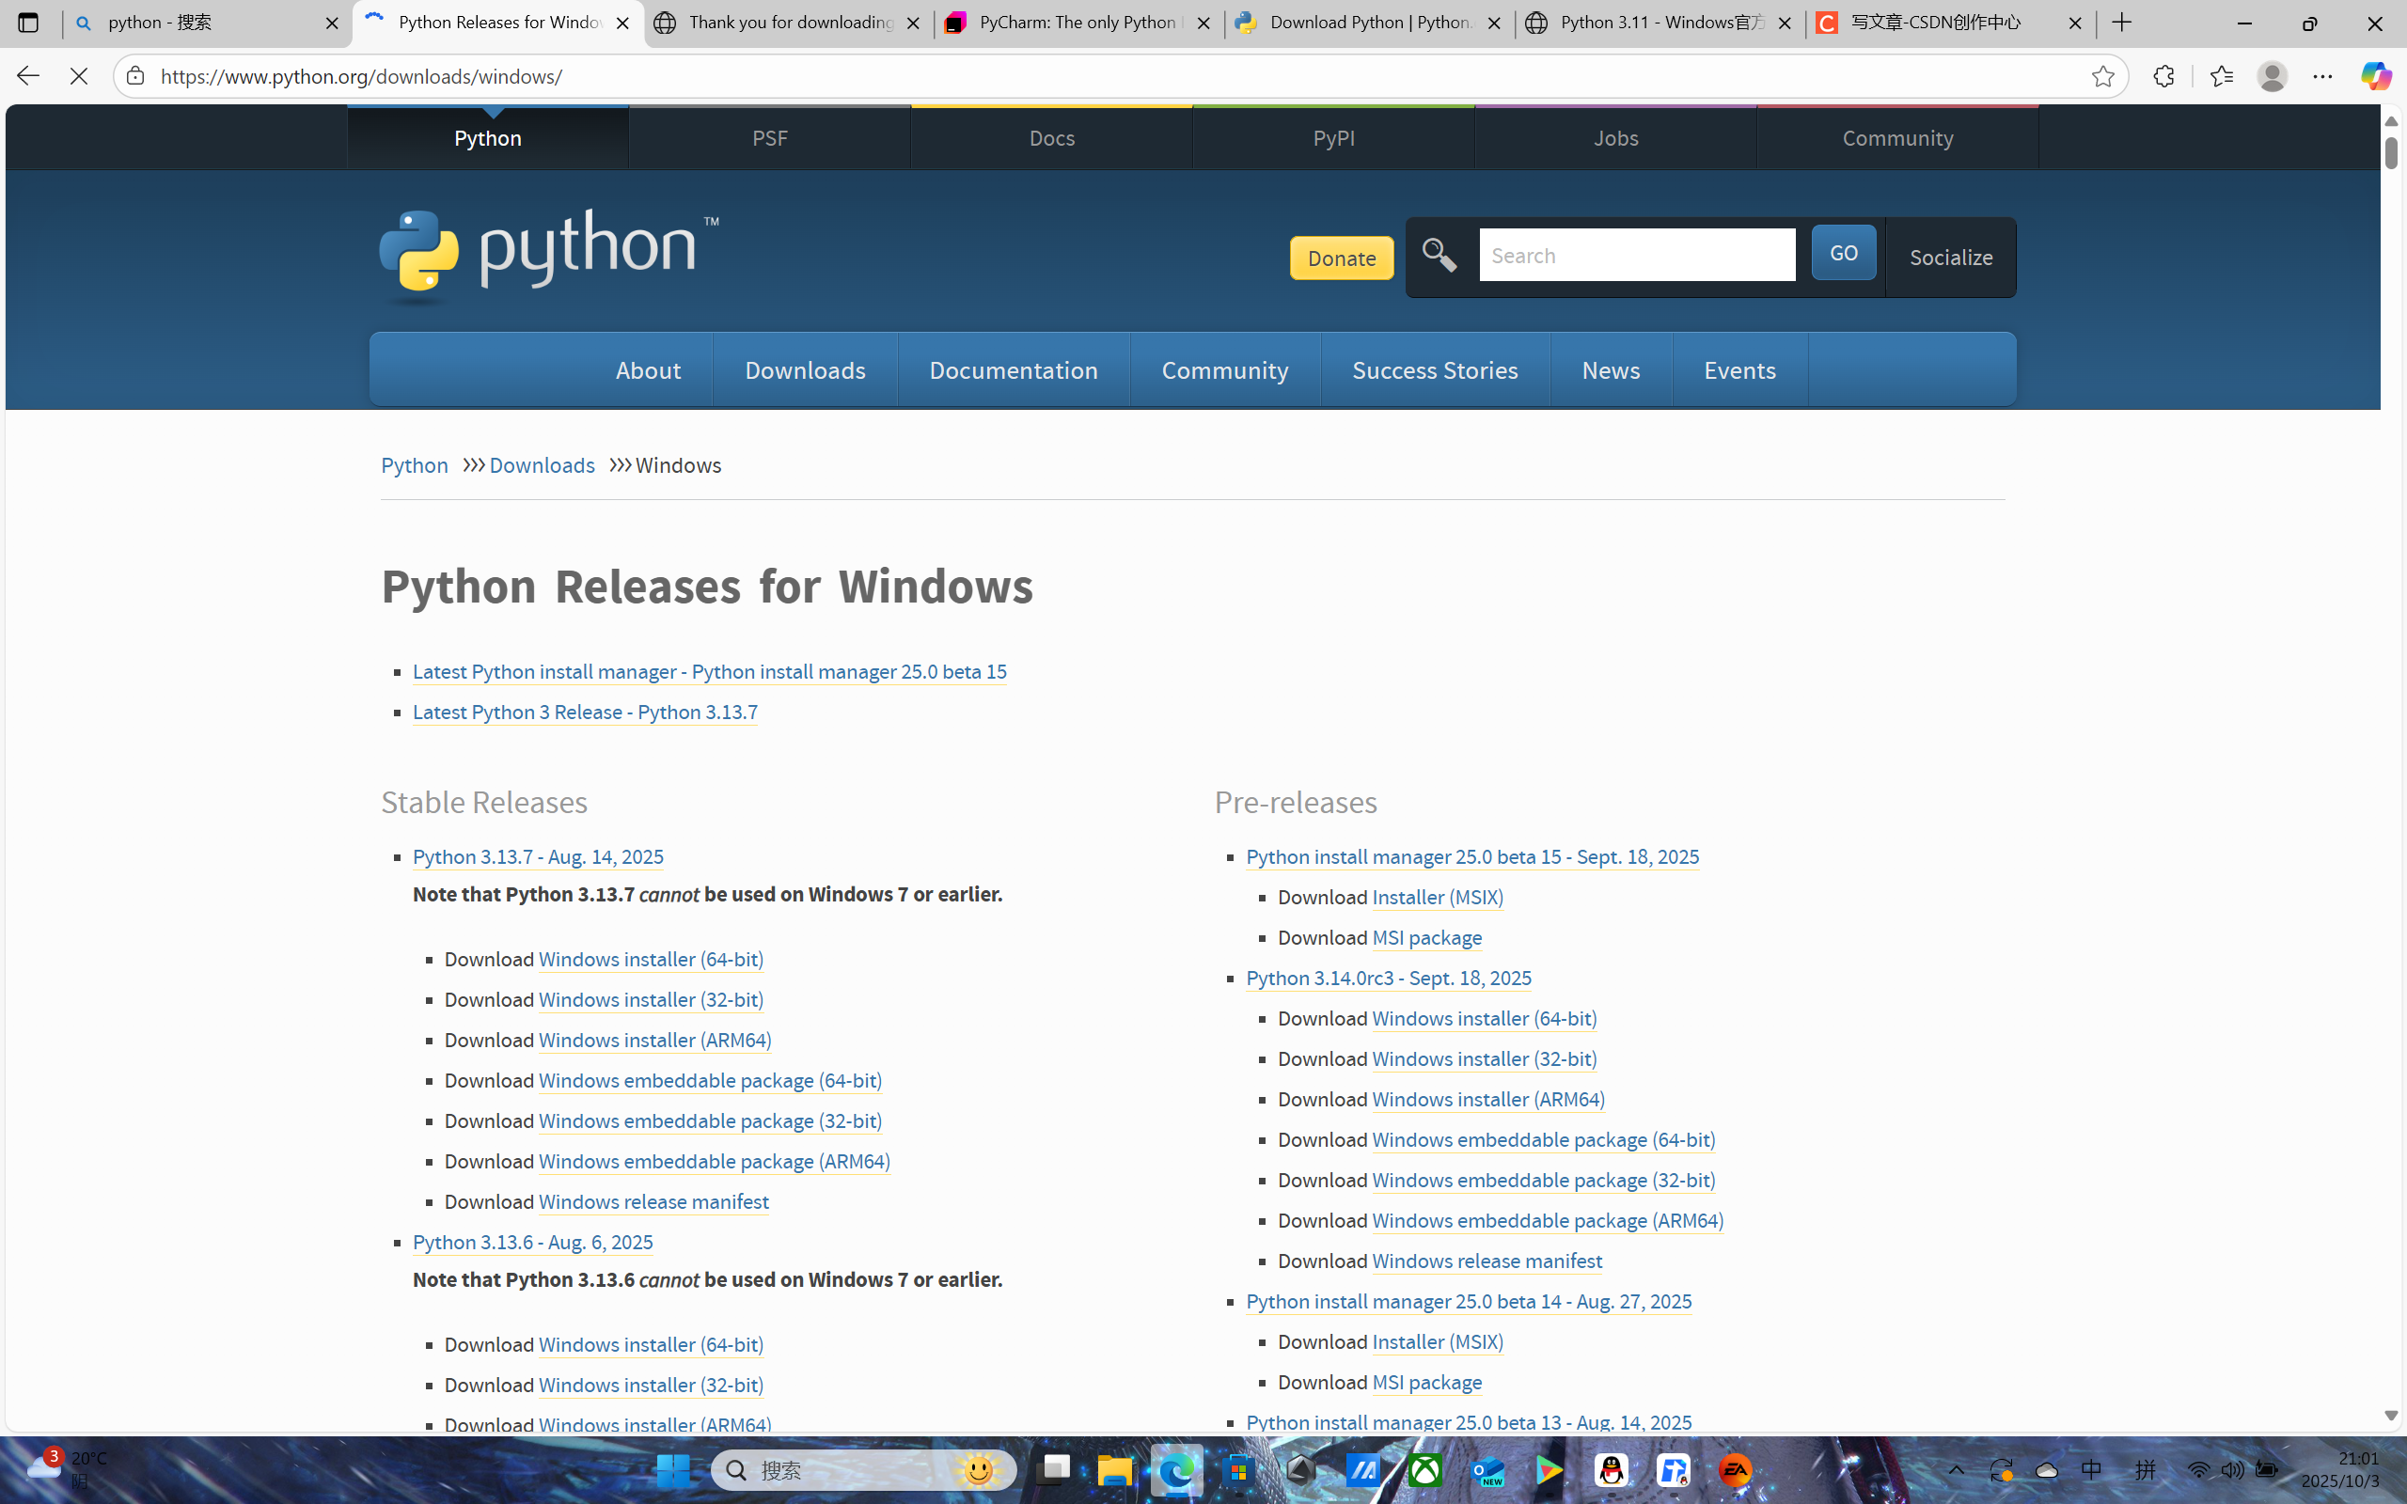Click the GO search button
This screenshot has width=2407, height=1504.
1843,253
